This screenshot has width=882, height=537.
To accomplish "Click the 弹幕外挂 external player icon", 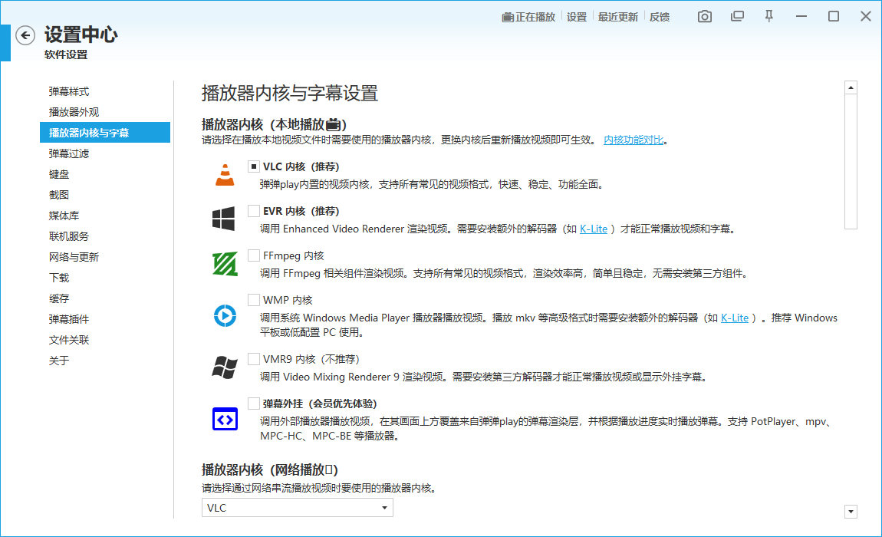I will tap(224, 418).
